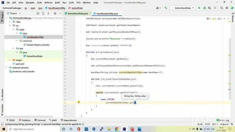Open IDE settings gear in toolbar
Image resolution: width=235 pixels, height=132 pixels.
(227, 8)
